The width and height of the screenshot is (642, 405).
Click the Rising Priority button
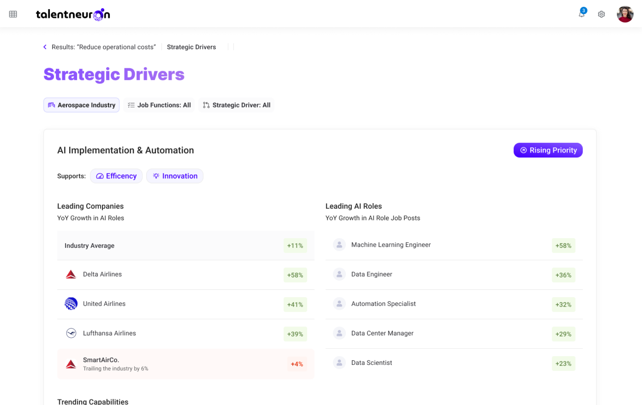(x=548, y=150)
